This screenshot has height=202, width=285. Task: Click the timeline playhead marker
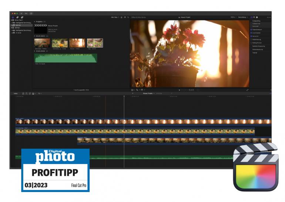(x=124, y=96)
